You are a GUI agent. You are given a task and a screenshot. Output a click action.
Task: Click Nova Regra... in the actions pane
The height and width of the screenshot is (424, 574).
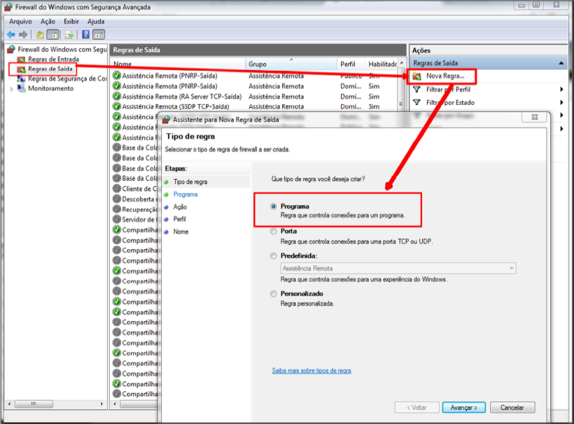pyautogui.click(x=445, y=76)
